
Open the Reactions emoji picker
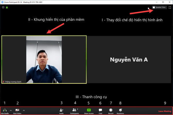pos(120,110)
